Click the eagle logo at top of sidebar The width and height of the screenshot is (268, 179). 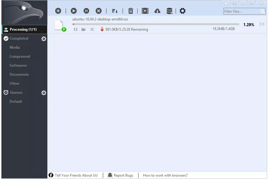tap(24, 13)
